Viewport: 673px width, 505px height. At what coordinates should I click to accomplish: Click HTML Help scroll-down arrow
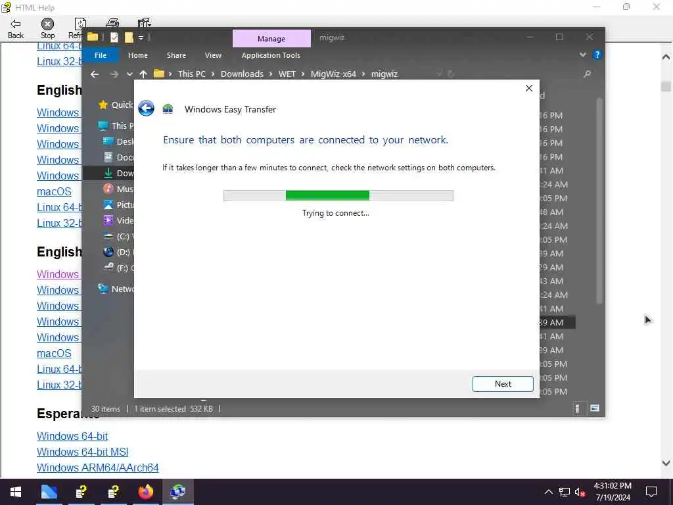666,463
